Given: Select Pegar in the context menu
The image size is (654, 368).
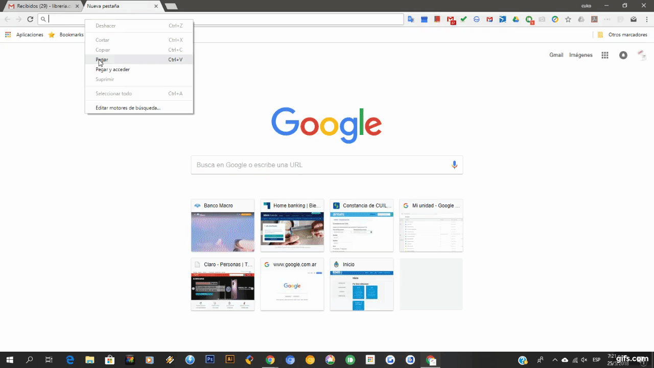Looking at the screenshot, I should [139, 59].
